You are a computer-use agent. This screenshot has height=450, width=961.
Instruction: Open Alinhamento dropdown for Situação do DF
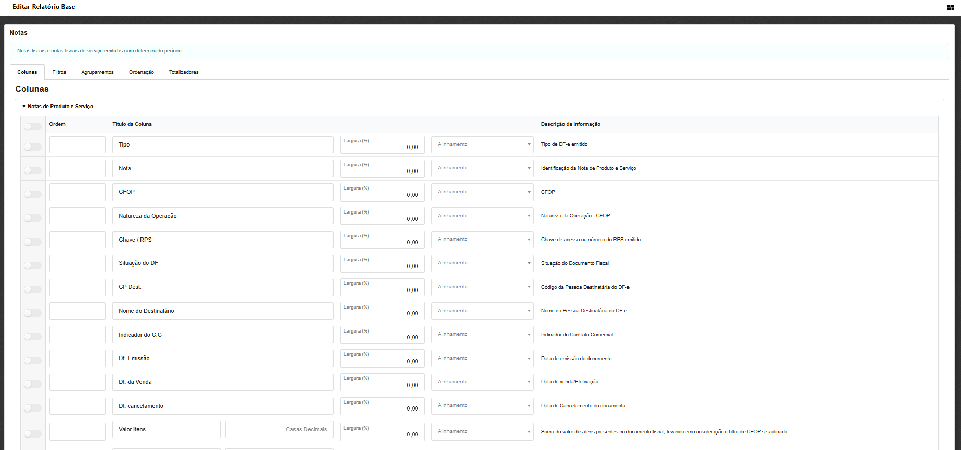click(482, 263)
